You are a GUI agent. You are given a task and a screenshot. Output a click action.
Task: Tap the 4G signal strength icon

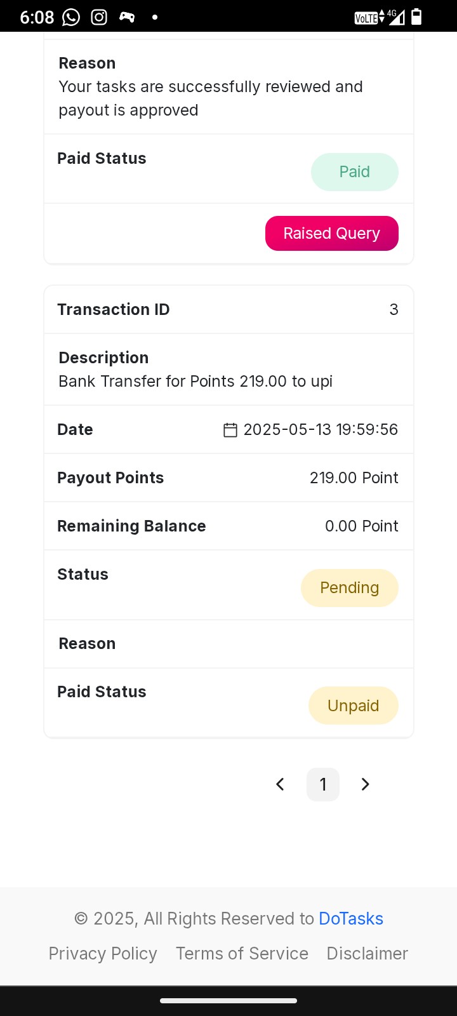396,17
